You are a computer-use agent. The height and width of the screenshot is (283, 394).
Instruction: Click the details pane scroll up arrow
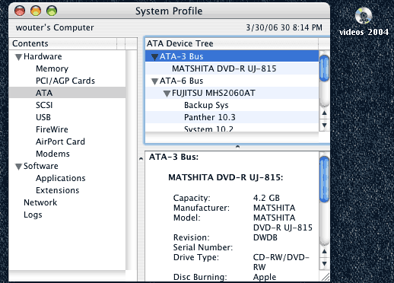[324, 252]
